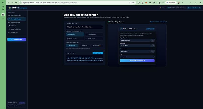Click the Agent Engine badge beside MIGNON
This screenshot has width=203, height=109.
pyautogui.click(x=23, y=8)
